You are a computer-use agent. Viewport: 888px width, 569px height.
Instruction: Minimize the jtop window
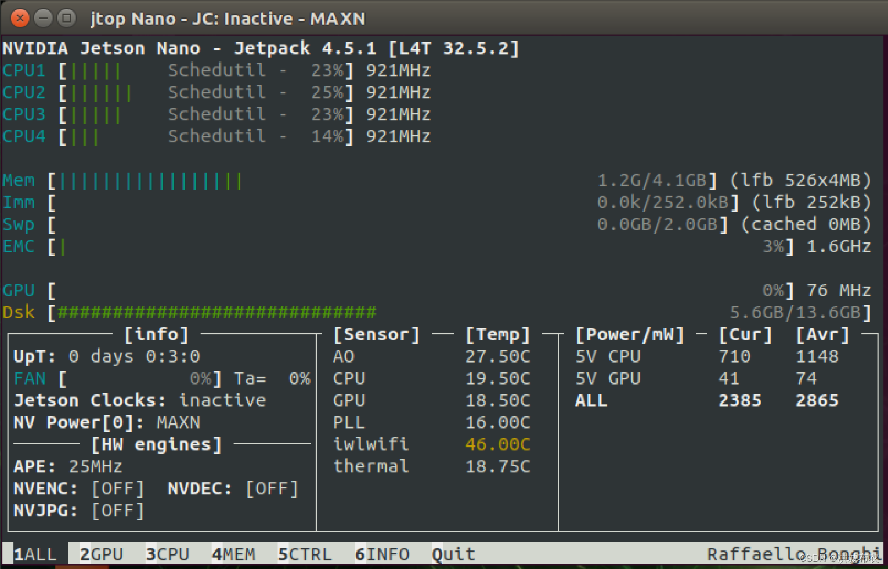tap(44, 19)
